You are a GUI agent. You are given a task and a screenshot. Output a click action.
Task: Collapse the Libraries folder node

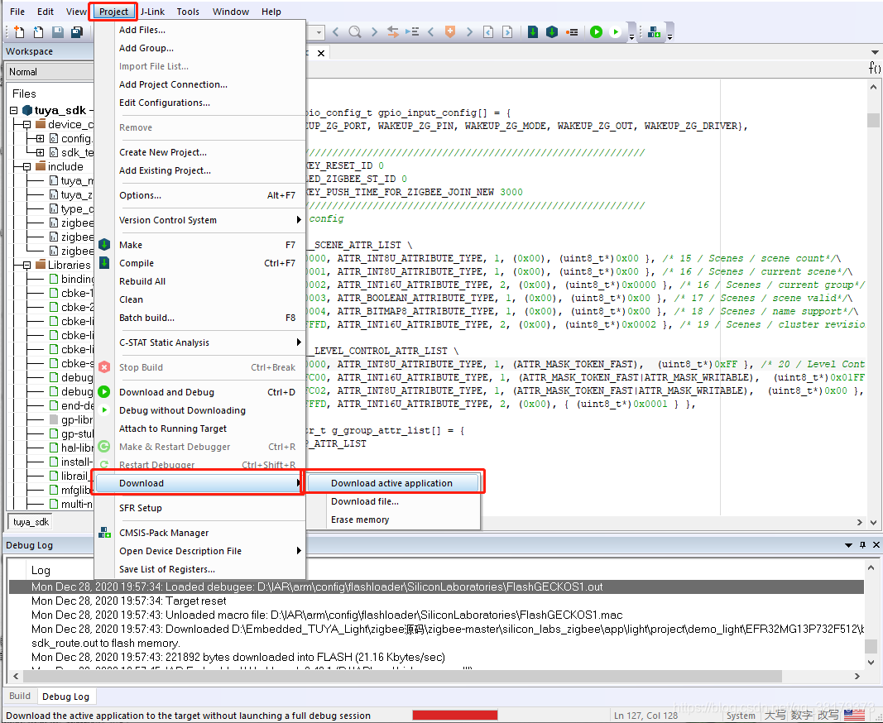click(26, 266)
